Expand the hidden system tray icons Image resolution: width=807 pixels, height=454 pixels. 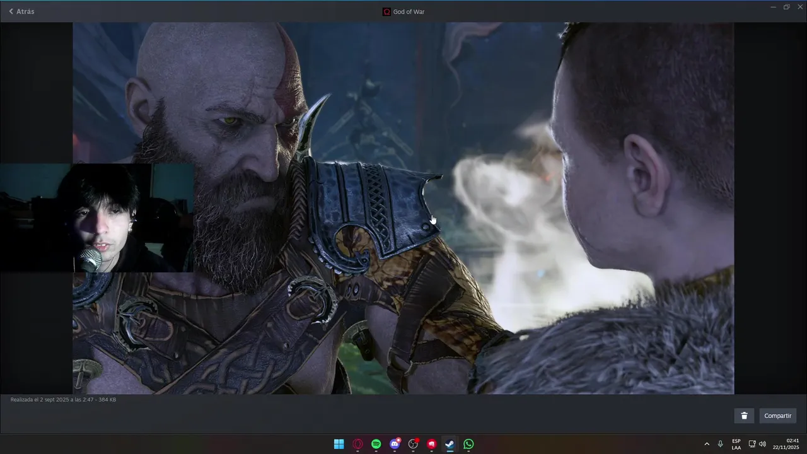[x=707, y=444]
